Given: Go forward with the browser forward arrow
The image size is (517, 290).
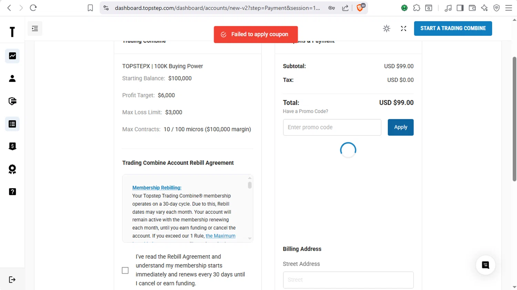Looking at the screenshot, I should 21,8.
